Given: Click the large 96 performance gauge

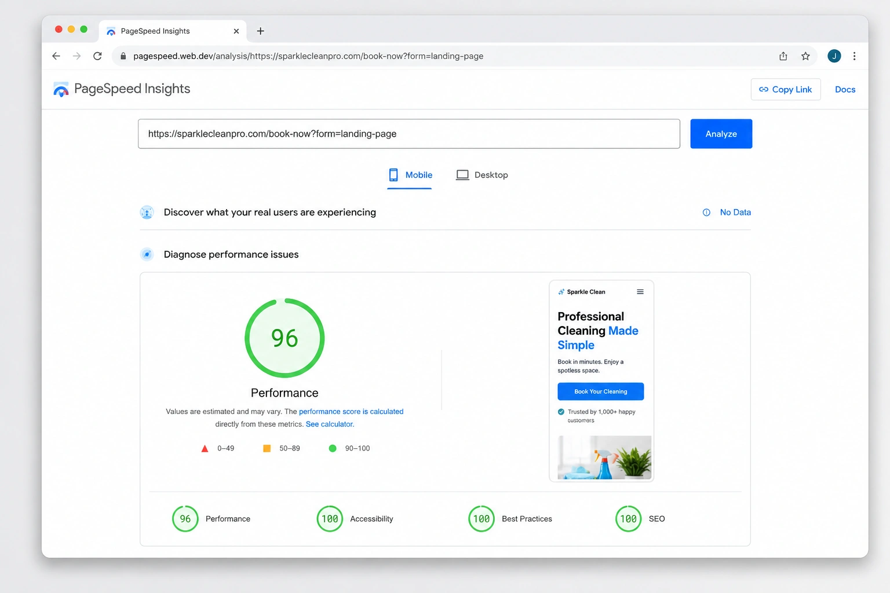Looking at the screenshot, I should pyautogui.click(x=284, y=338).
